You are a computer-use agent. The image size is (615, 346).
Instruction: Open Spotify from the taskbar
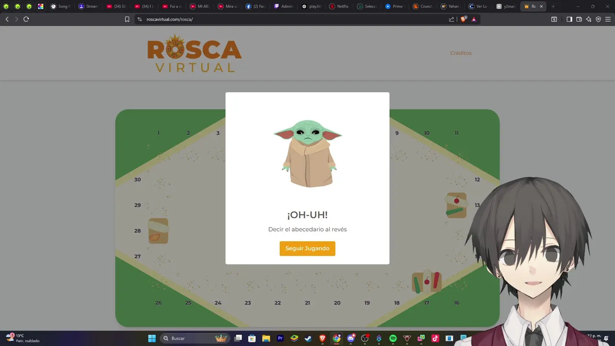(393, 338)
